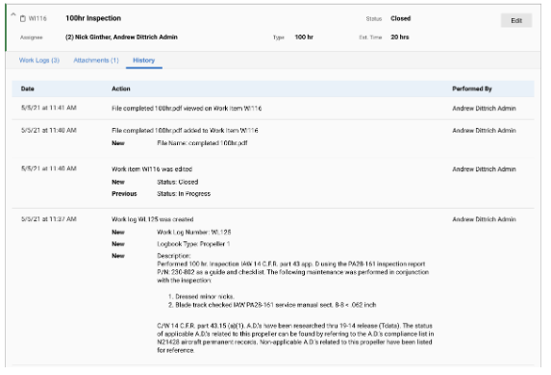
Task: Click the 100 hr type value
Action: [x=304, y=37]
